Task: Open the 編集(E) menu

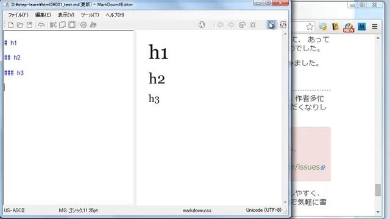Action: [x=43, y=15]
